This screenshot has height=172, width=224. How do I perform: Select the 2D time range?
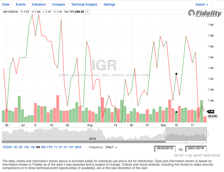[15, 147]
